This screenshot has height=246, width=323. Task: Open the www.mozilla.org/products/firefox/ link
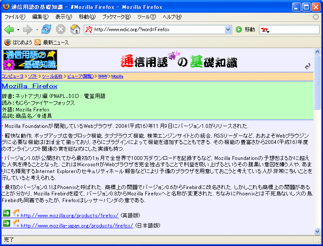pos(69,216)
